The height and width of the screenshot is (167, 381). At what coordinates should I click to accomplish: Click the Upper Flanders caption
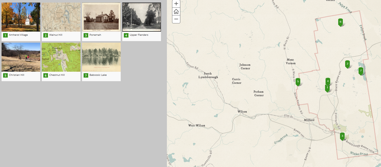tap(139, 35)
